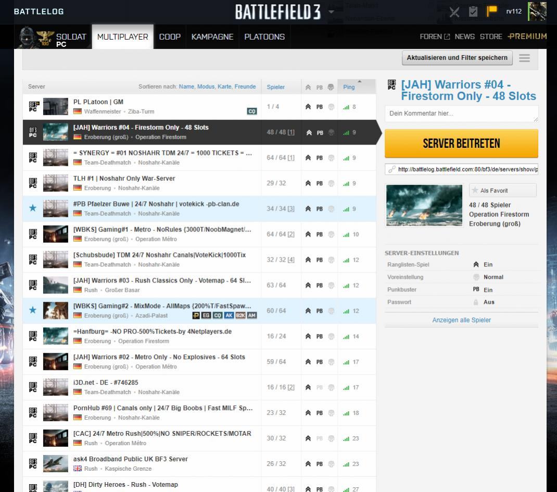Click the soldier helmet icon next to SOLDAT
557x492 pixels.
click(28, 37)
